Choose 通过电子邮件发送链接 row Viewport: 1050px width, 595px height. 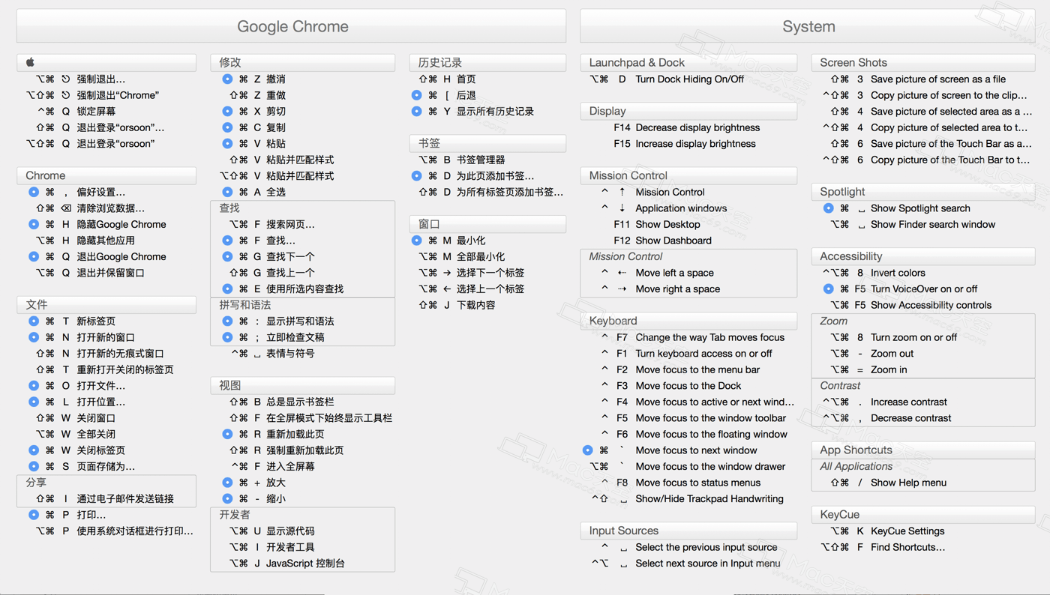[x=106, y=498]
